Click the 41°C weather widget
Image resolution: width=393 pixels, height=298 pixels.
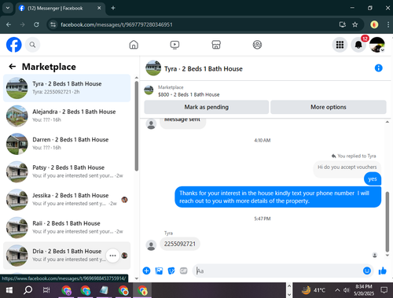[314, 290]
